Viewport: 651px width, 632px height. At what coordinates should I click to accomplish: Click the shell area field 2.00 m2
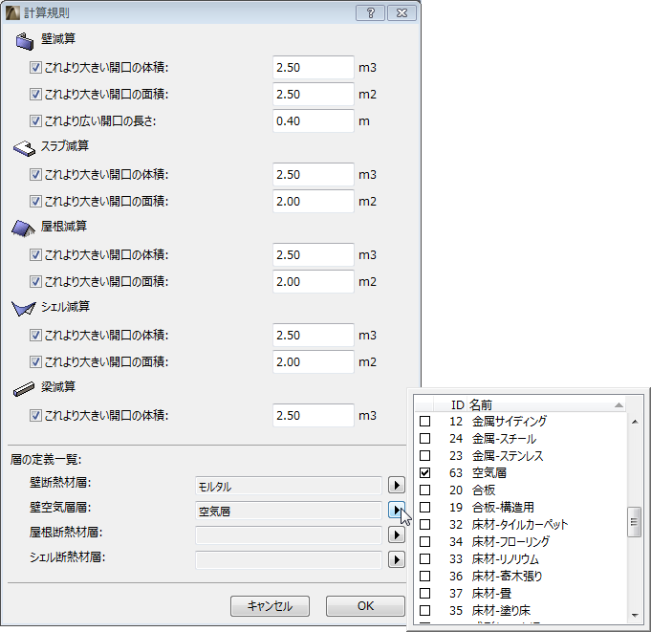click(x=314, y=361)
